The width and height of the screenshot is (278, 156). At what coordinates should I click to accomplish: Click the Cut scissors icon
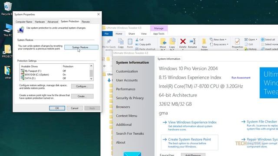pyautogui.click(x=137, y=39)
